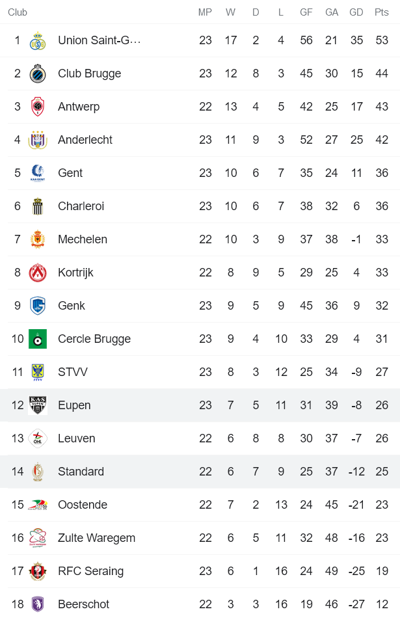
Task: Click the Mechelen team name
Action: pos(83,239)
